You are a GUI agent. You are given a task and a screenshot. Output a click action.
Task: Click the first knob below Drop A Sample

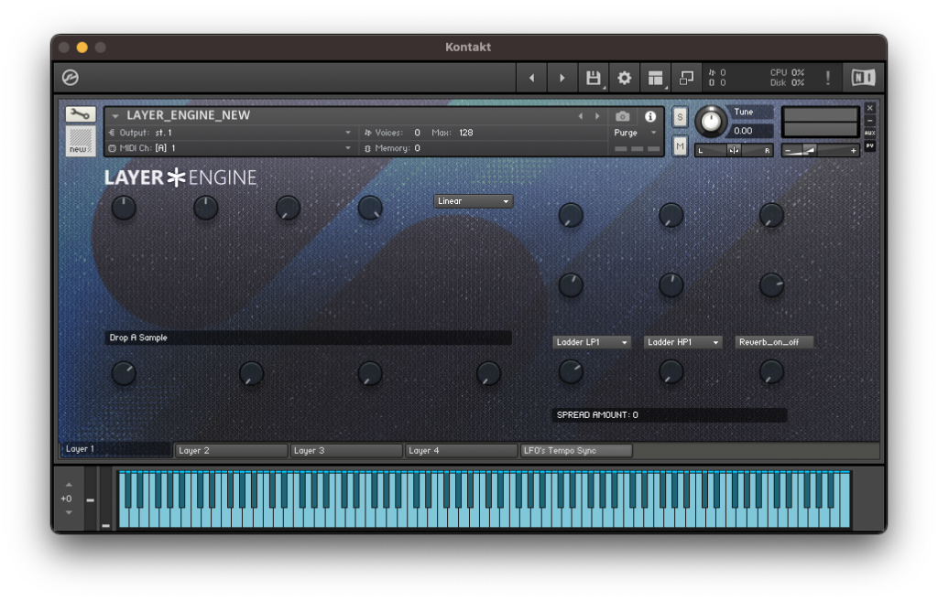[124, 373]
